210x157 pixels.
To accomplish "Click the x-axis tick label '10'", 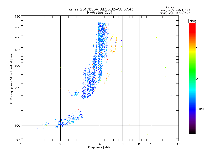I will (152, 144).
